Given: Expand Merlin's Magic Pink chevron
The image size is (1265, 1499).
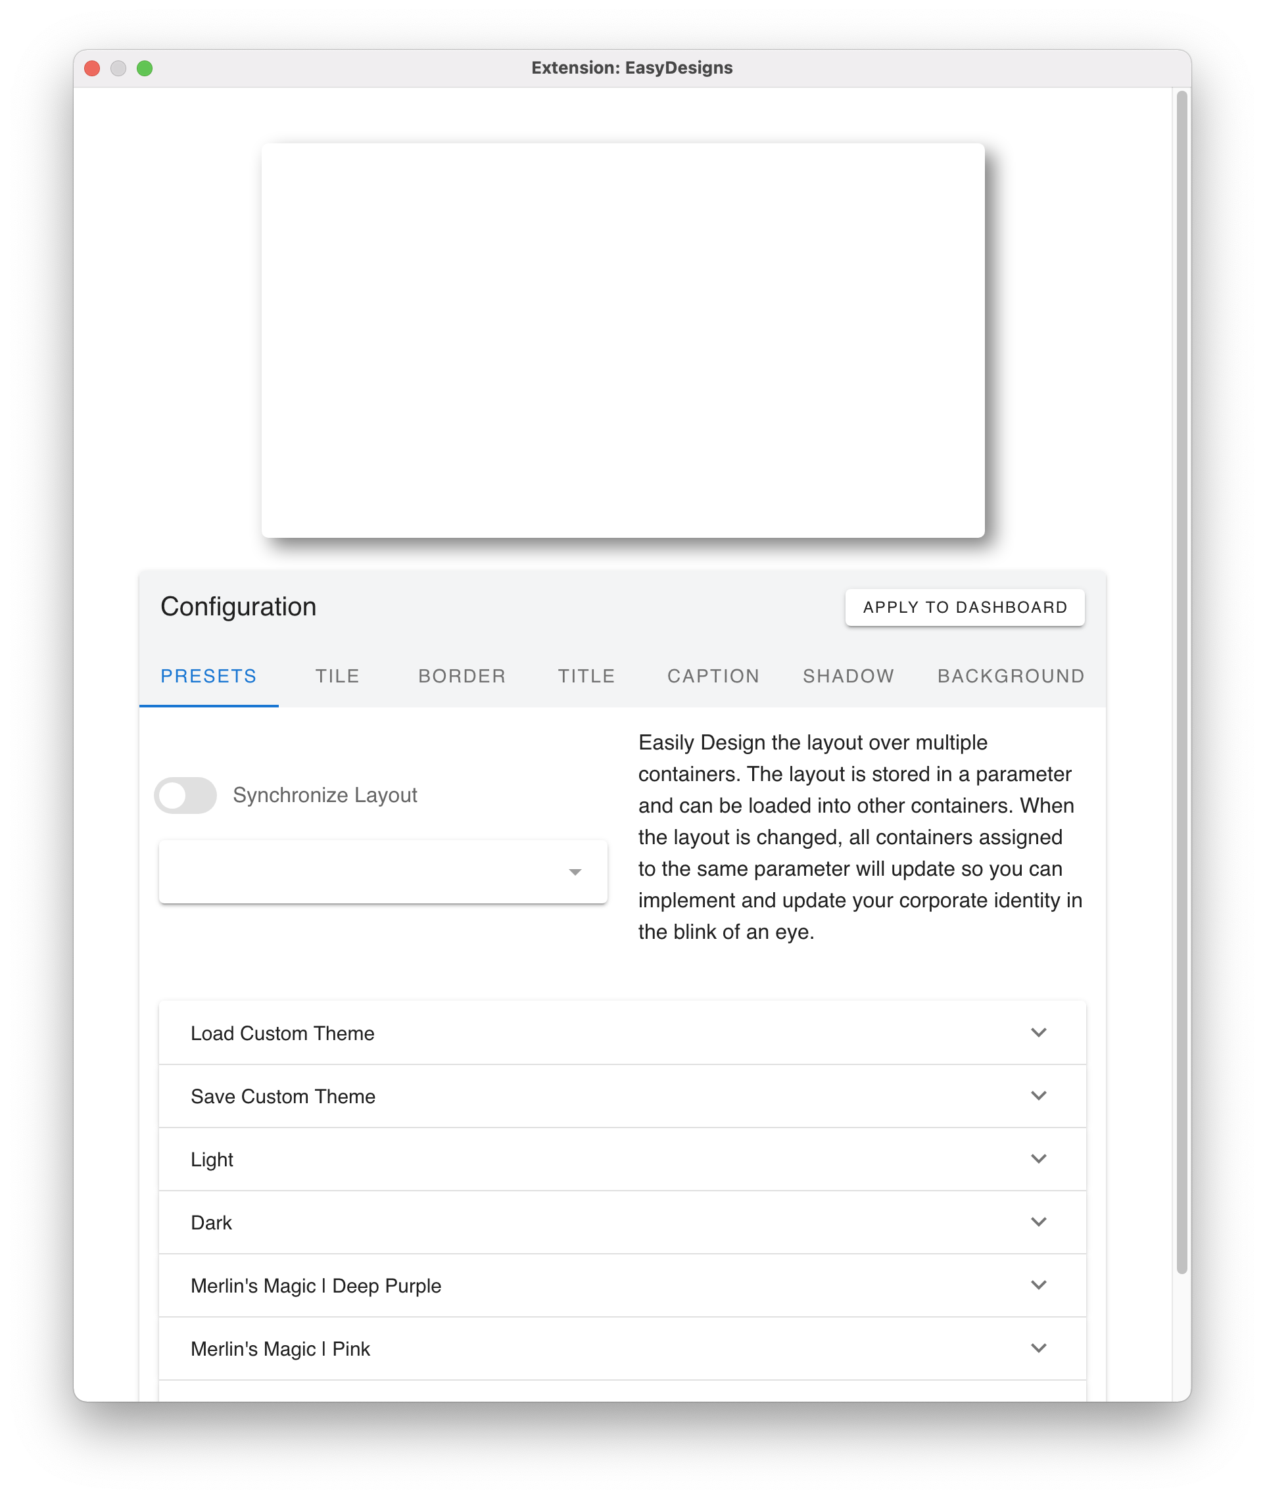Looking at the screenshot, I should [x=1038, y=1348].
